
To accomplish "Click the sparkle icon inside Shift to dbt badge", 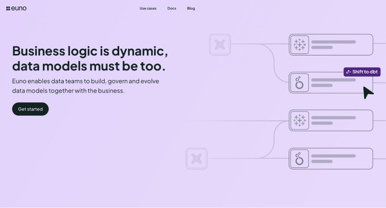I will point(348,72).
